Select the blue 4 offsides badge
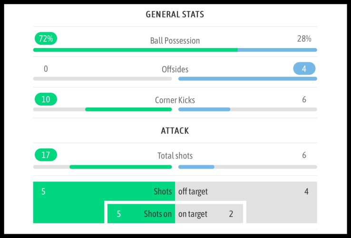This screenshot has width=351, height=238. tap(304, 69)
